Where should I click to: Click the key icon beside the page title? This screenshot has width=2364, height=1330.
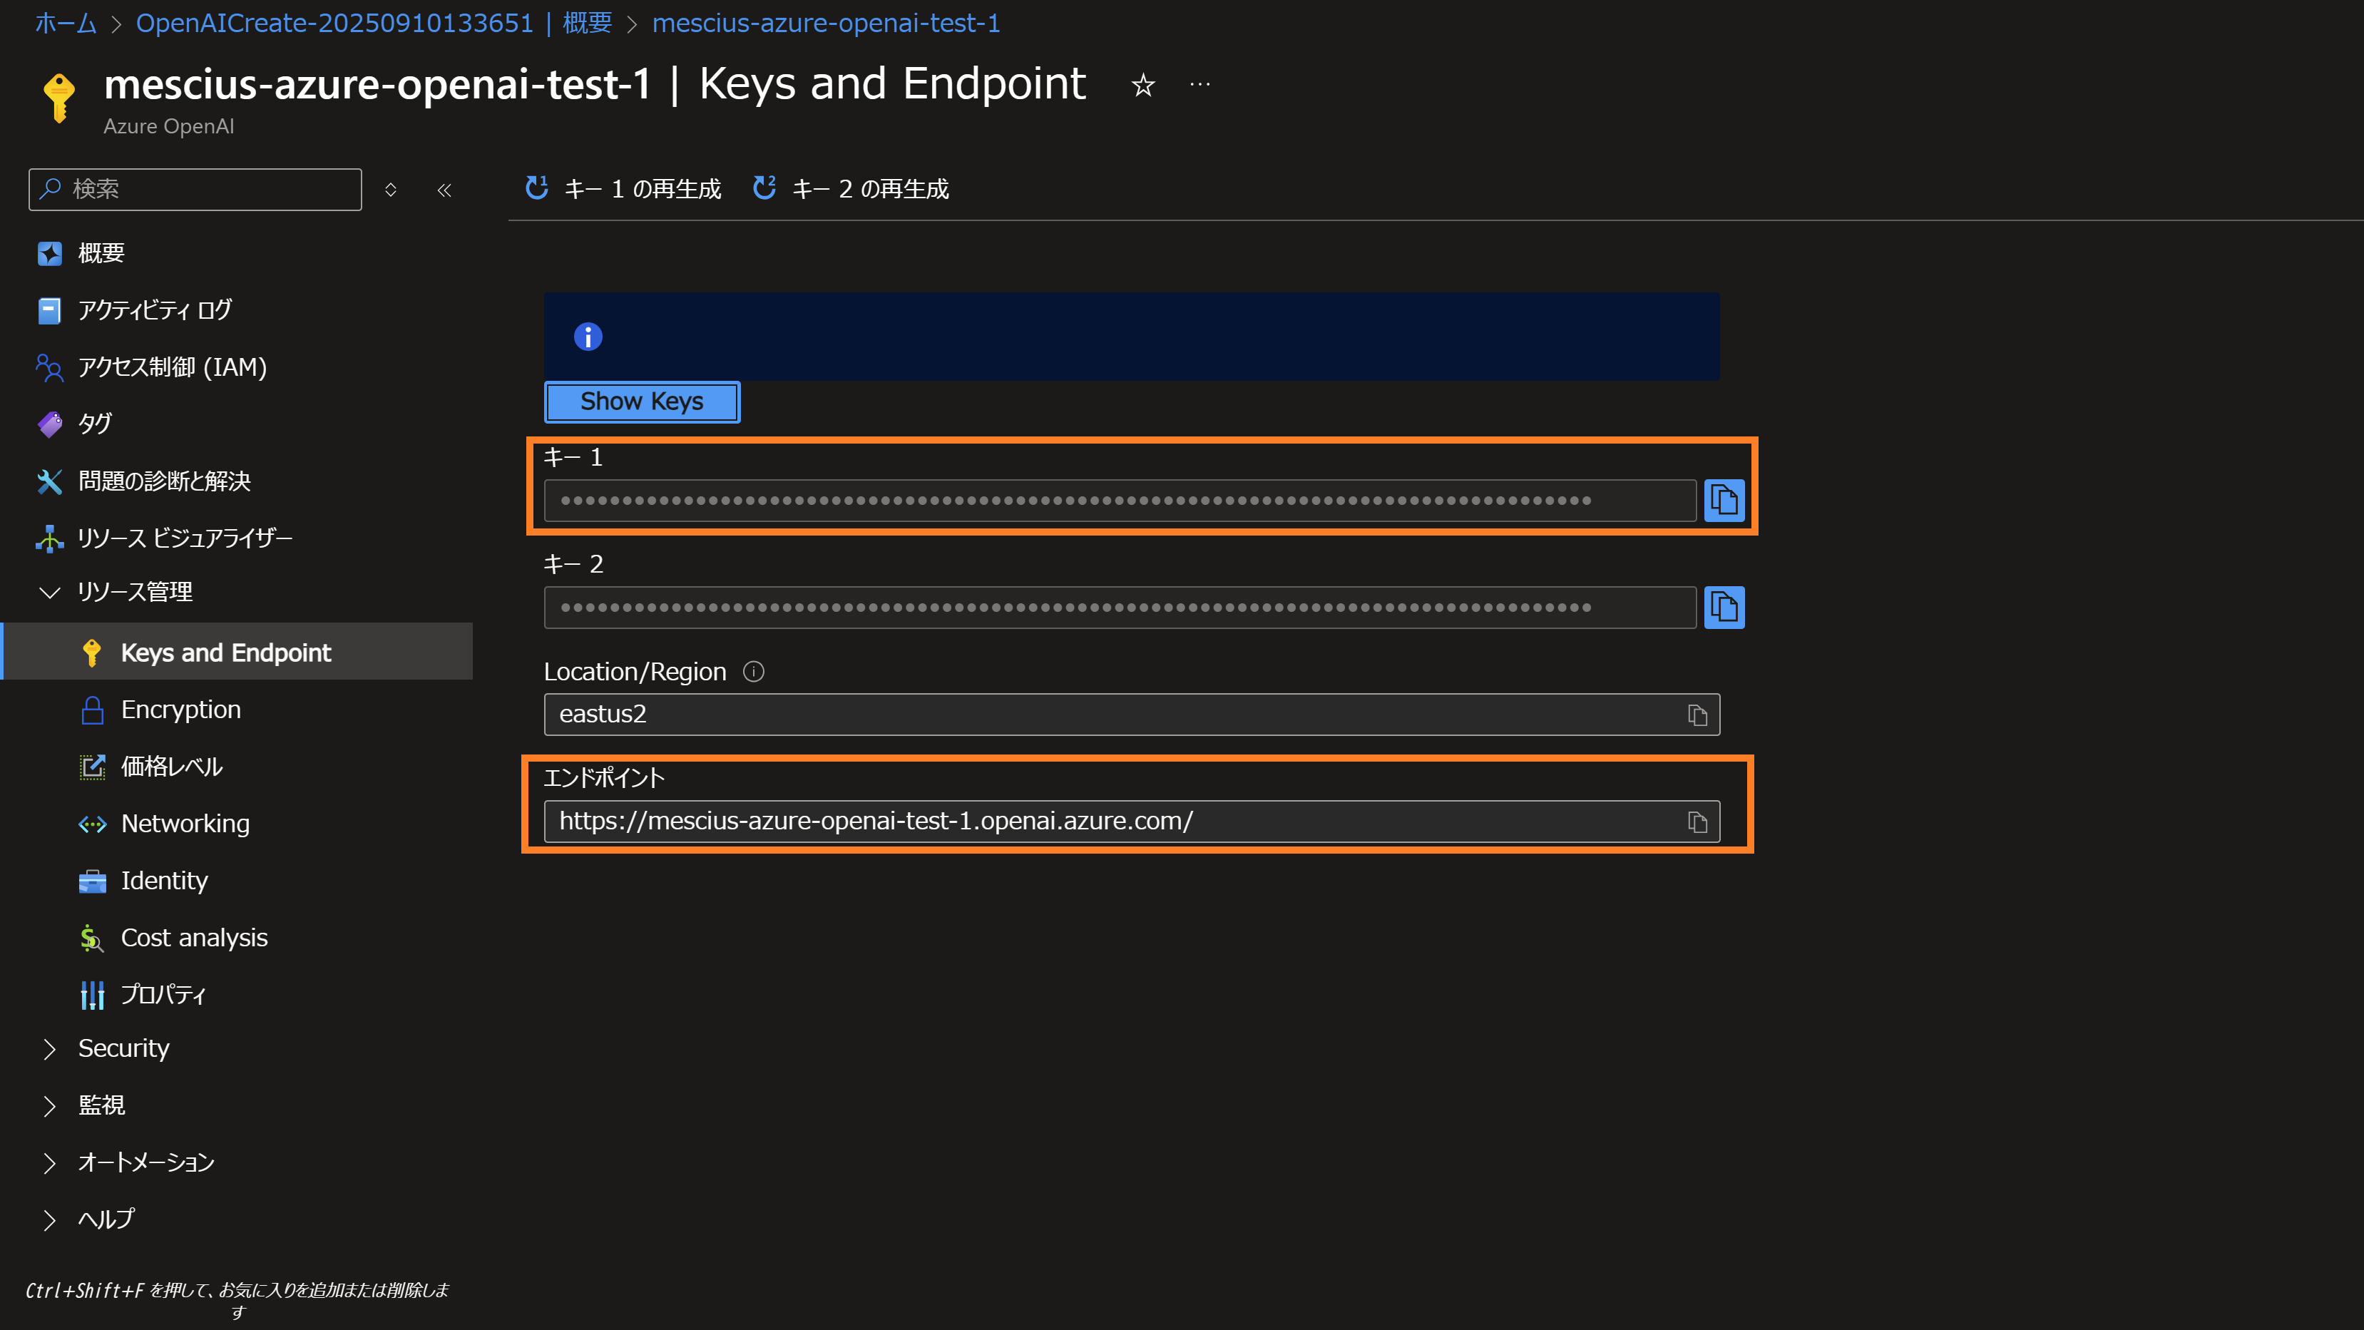[x=60, y=97]
